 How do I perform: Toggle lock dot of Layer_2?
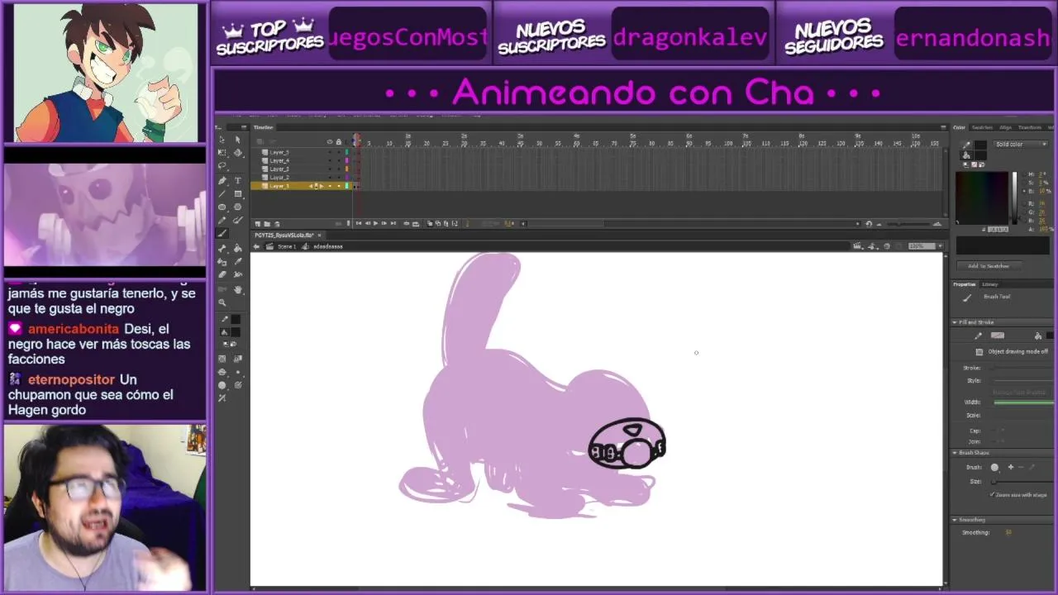pos(339,178)
